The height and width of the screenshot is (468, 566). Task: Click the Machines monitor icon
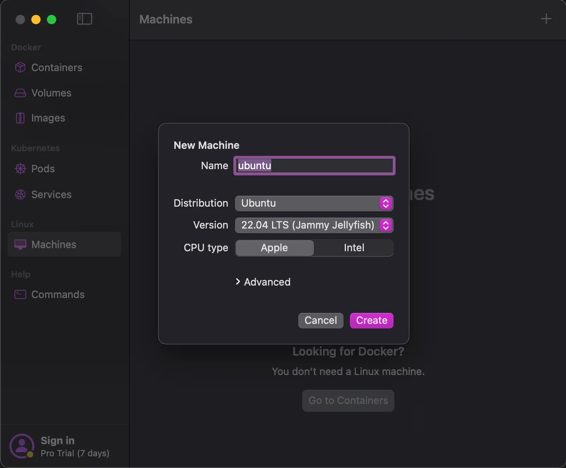pyautogui.click(x=20, y=245)
